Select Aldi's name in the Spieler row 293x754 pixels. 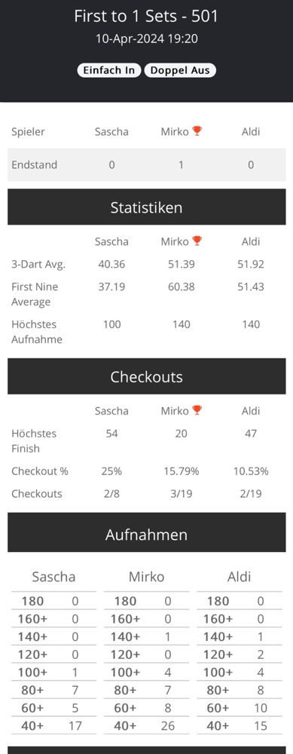(x=251, y=131)
